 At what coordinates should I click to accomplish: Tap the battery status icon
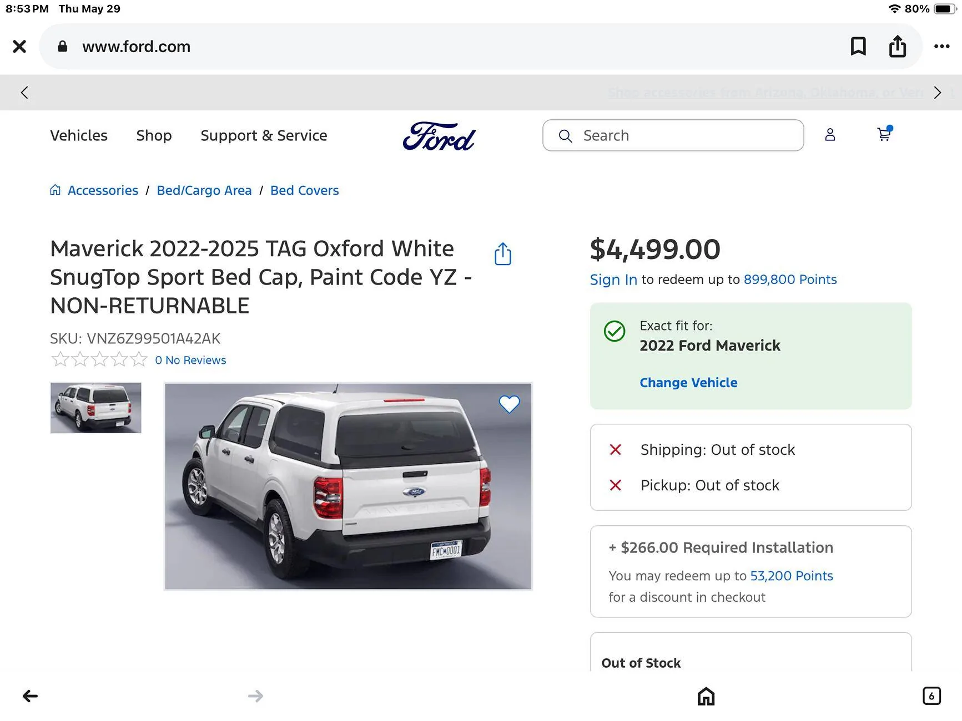(x=945, y=9)
